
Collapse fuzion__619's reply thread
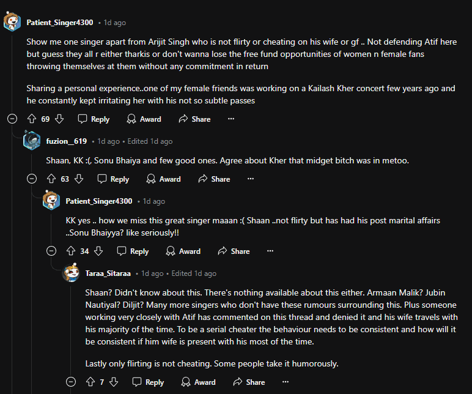point(32,179)
